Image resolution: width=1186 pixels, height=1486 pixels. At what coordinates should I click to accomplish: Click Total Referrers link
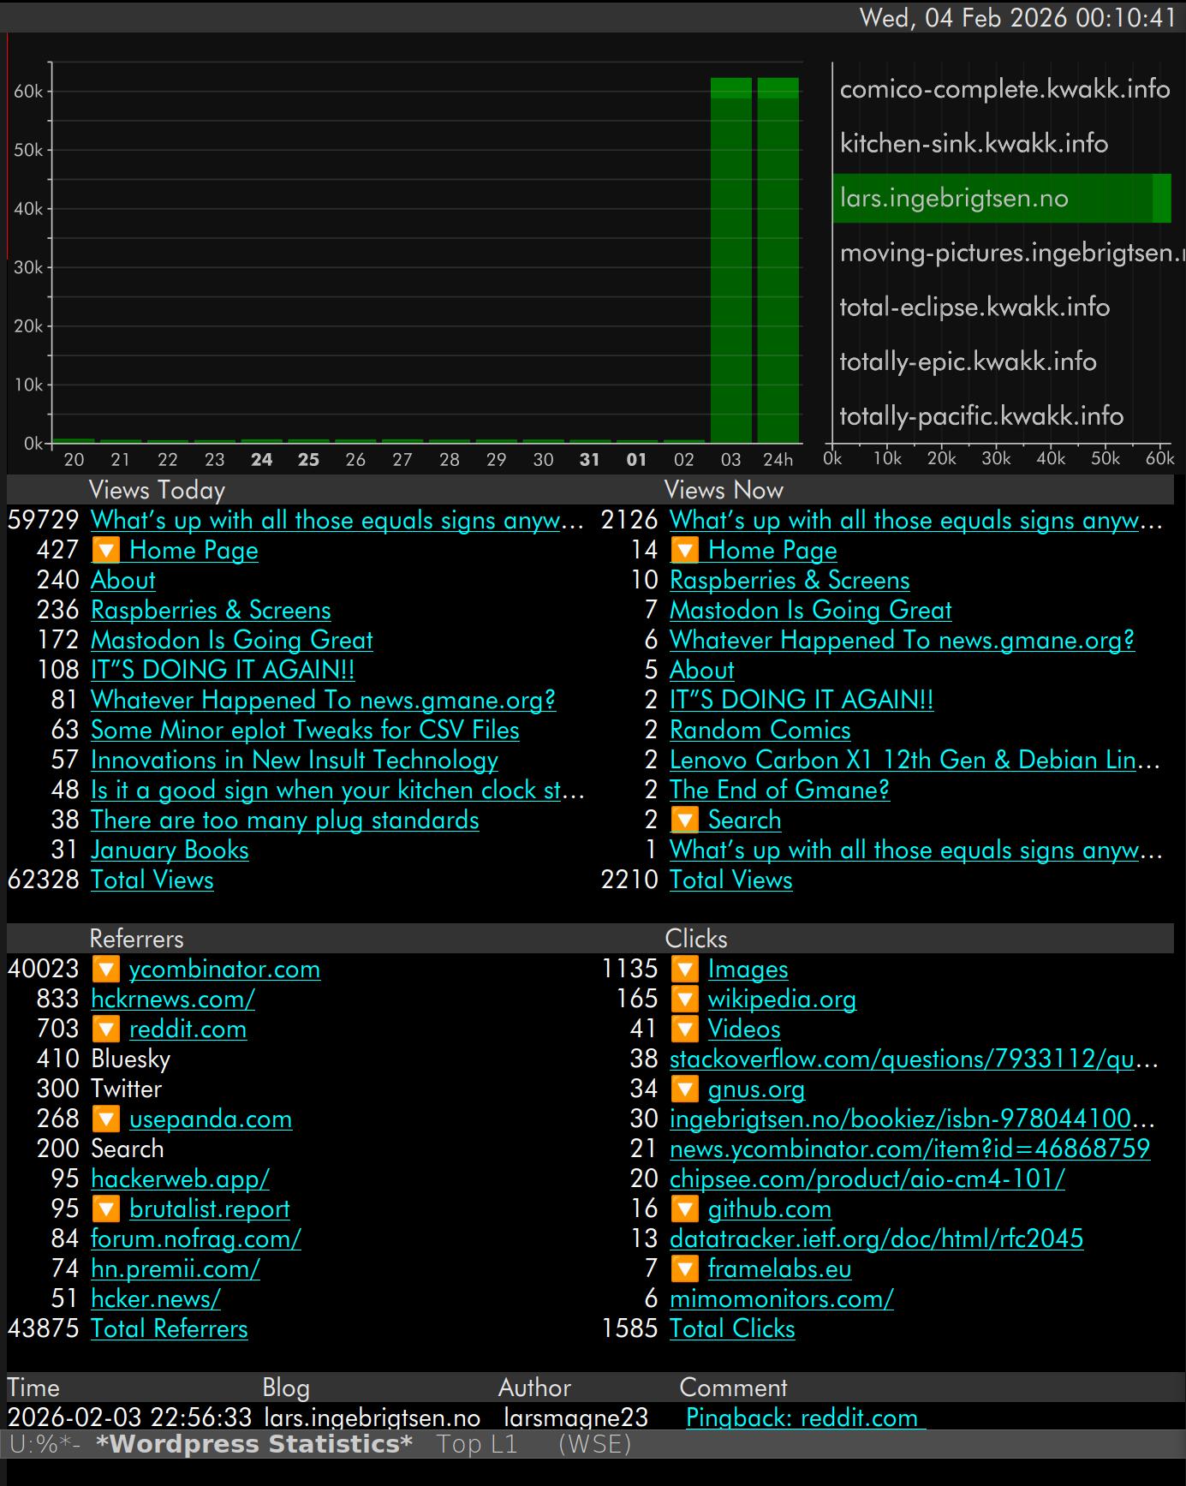169,1329
